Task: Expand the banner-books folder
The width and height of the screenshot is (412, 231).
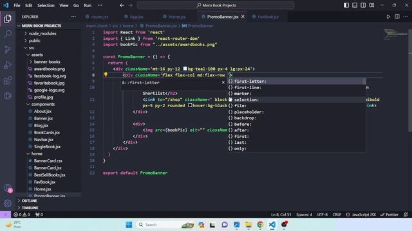Action: click(47, 62)
